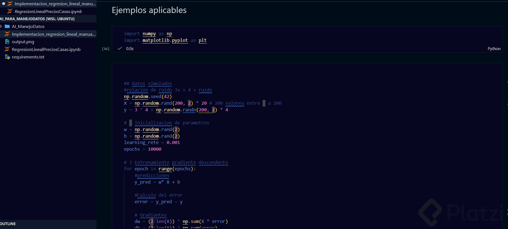Expand the AI_ManejoDatos folder chevron
This screenshot has height=229, width=508.
pos(1,26)
